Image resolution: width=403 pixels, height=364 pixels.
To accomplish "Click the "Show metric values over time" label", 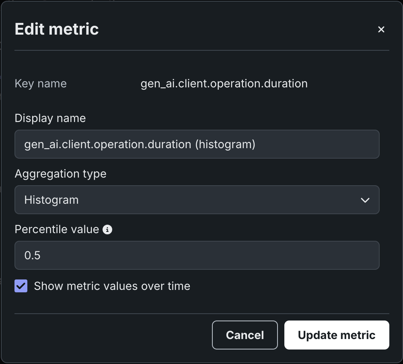I will (112, 286).
